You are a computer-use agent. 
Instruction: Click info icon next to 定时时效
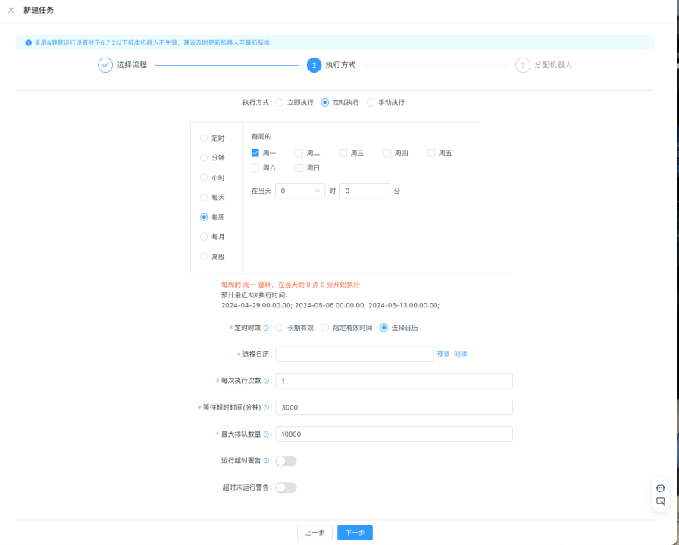266,328
